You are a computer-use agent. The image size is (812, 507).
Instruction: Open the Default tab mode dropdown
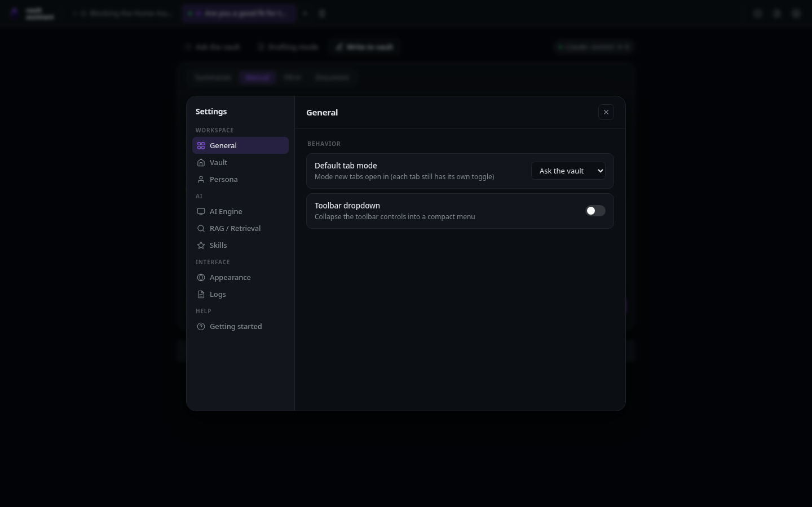(x=568, y=171)
